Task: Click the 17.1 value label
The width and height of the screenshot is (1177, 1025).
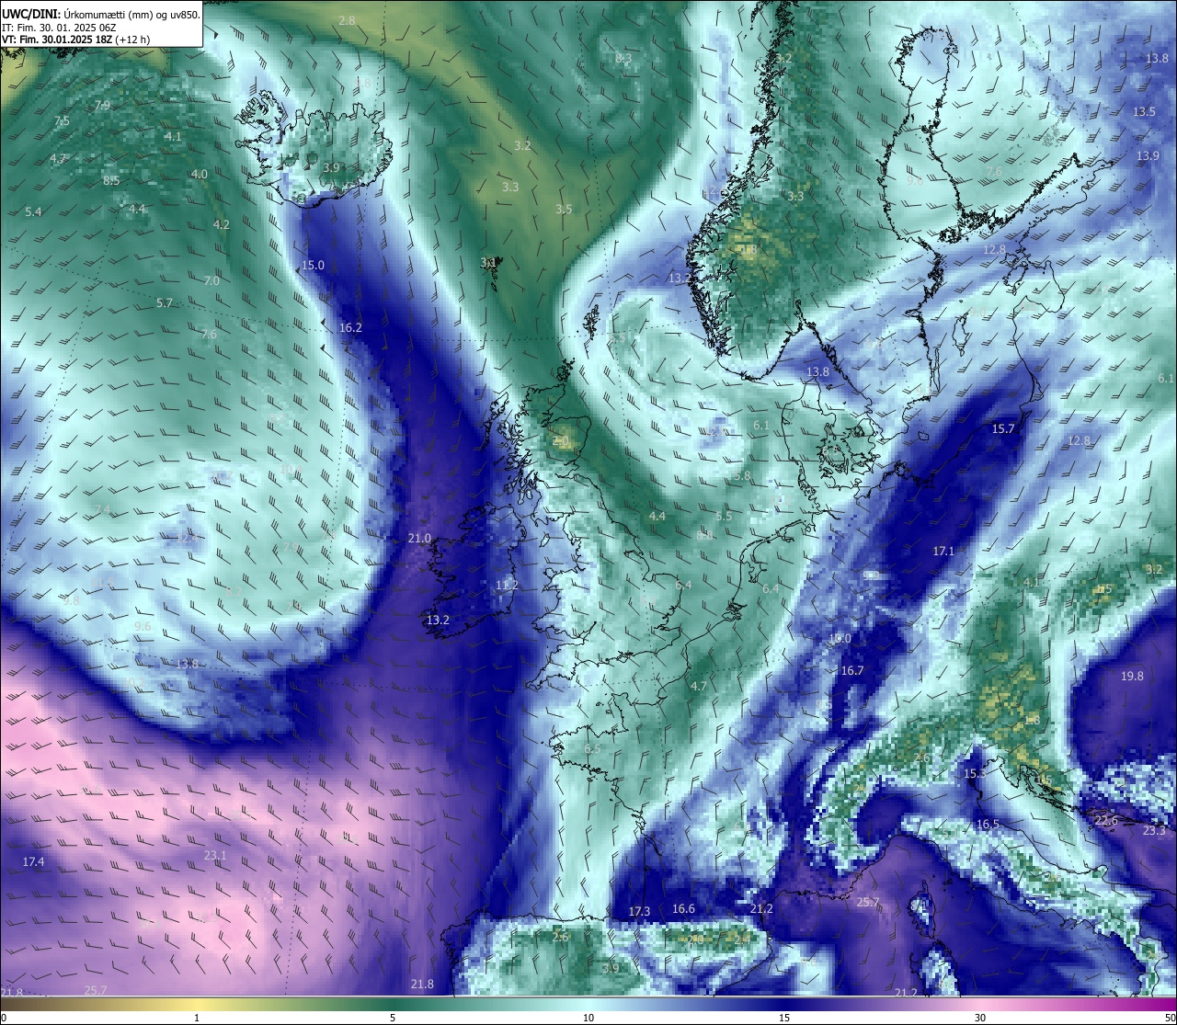Action: 943,552
